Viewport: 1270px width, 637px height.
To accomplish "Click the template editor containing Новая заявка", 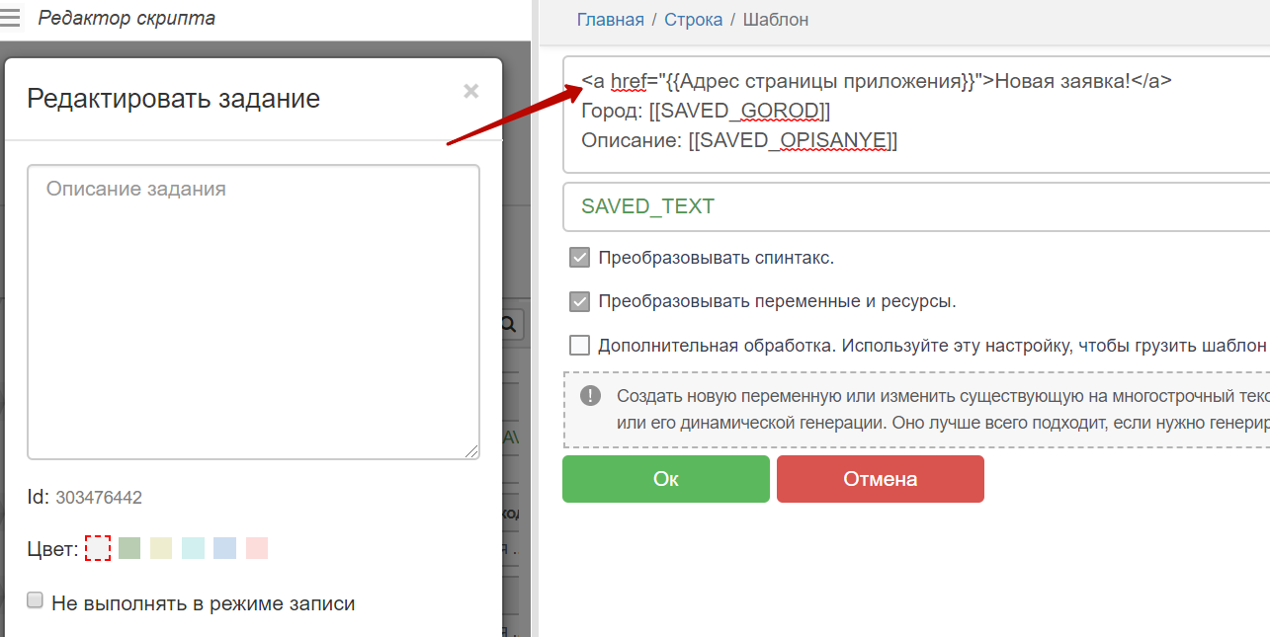I will [x=889, y=110].
